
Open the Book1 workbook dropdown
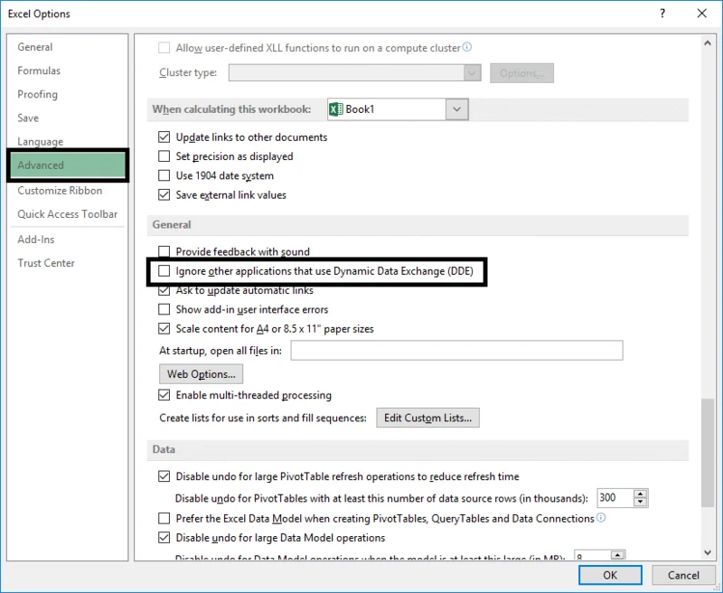456,109
